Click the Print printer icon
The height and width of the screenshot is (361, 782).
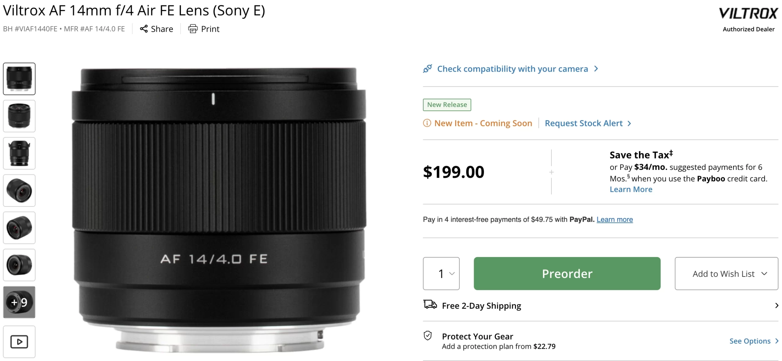click(x=193, y=29)
